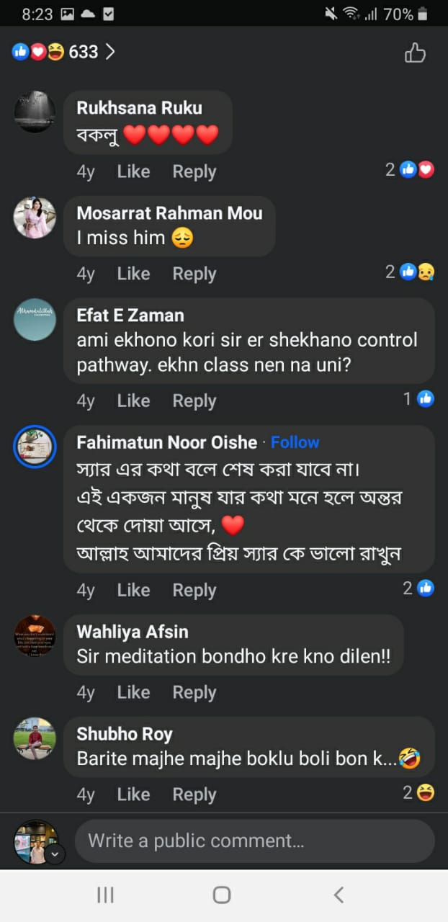Open Efat E Zaman's profile avatar
This screenshot has width=448, height=922.
point(35,319)
